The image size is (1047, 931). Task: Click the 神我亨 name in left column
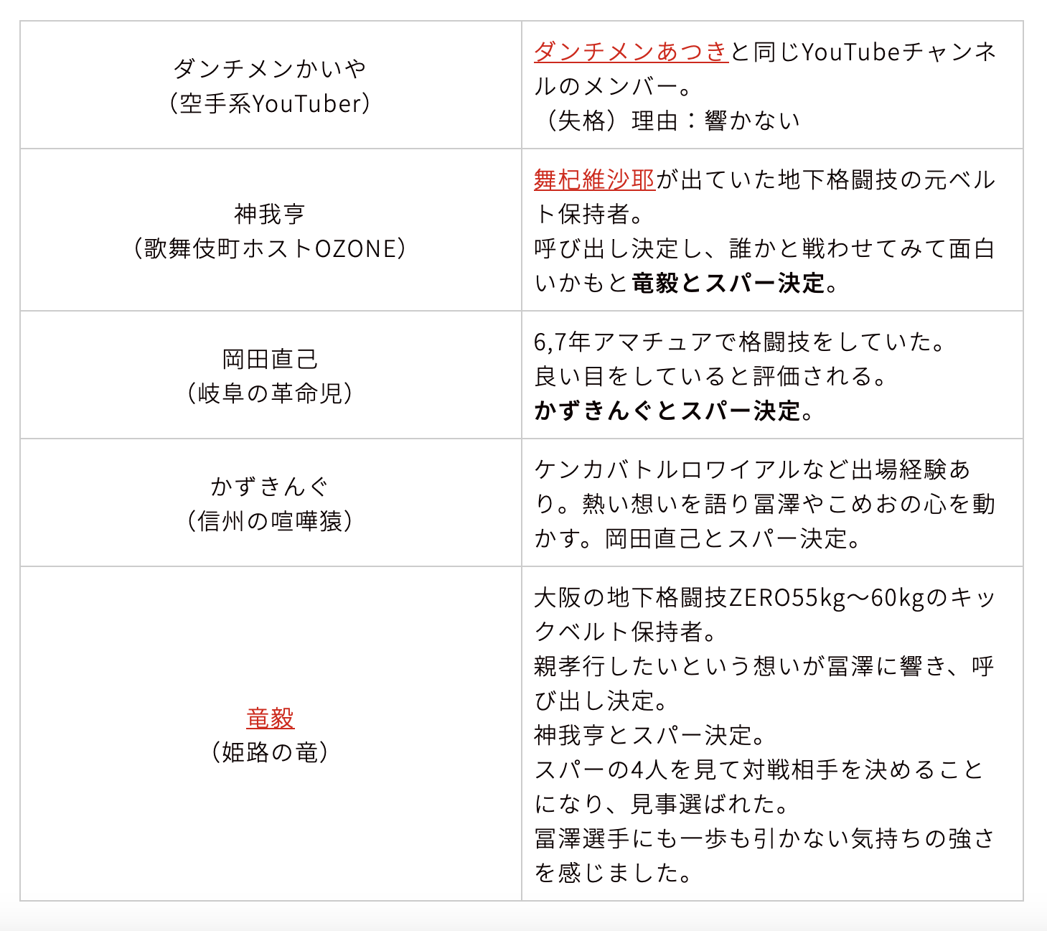point(270,214)
